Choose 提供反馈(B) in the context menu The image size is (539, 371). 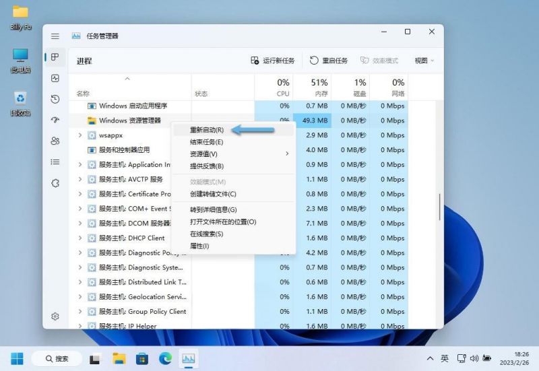[233, 166]
